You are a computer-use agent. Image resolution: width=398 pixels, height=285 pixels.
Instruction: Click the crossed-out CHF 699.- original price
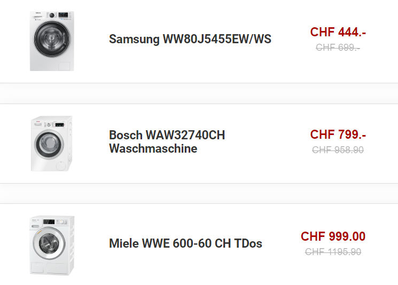(338, 47)
